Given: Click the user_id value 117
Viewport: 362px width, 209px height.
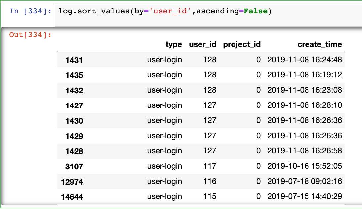Looking at the screenshot, I should 210,166.
